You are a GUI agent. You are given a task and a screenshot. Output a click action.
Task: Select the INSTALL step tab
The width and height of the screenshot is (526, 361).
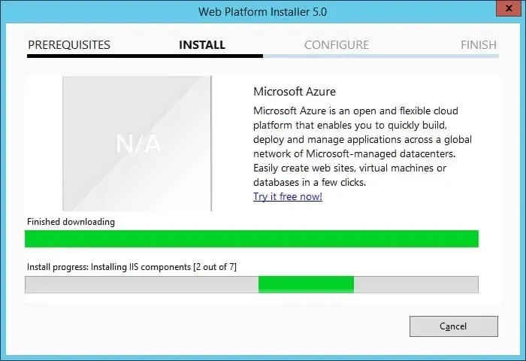pyautogui.click(x=202, y=44)
